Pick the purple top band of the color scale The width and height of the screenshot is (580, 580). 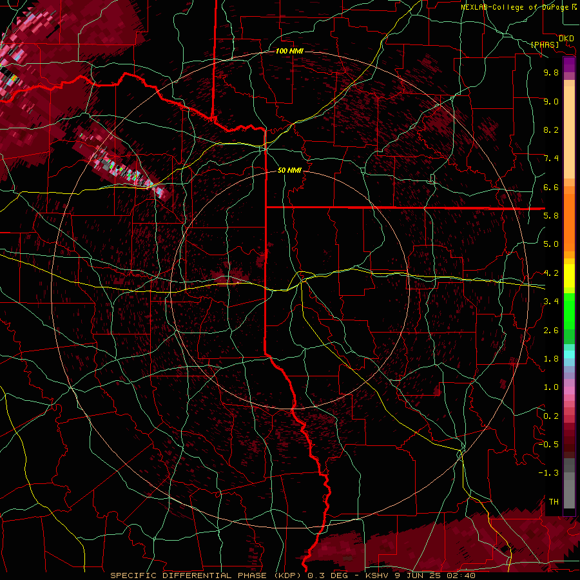569,64
